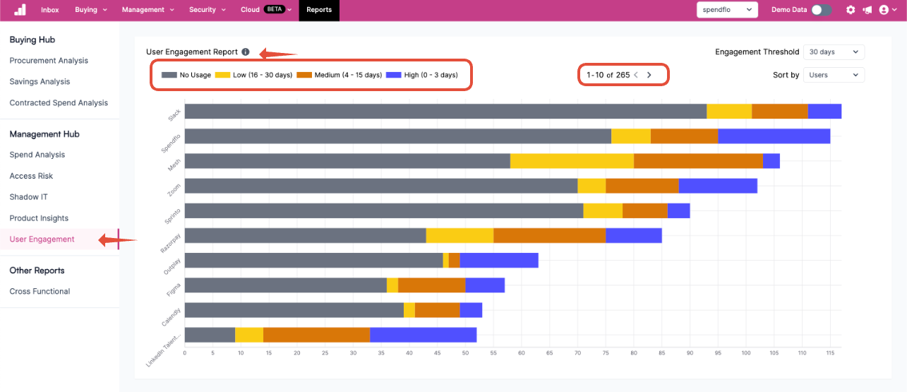Open Savings Analysis report
This screenshot has width=907, height=392.
coord(40,82)
